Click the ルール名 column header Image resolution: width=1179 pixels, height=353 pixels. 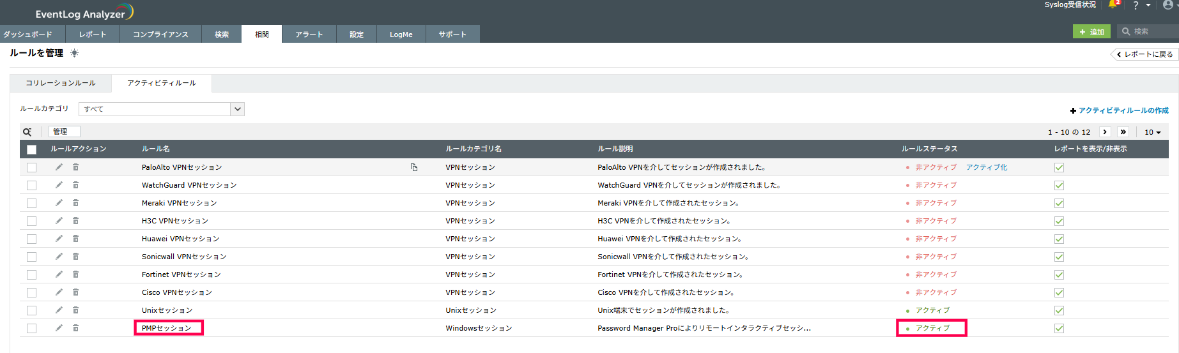(156, 149)
